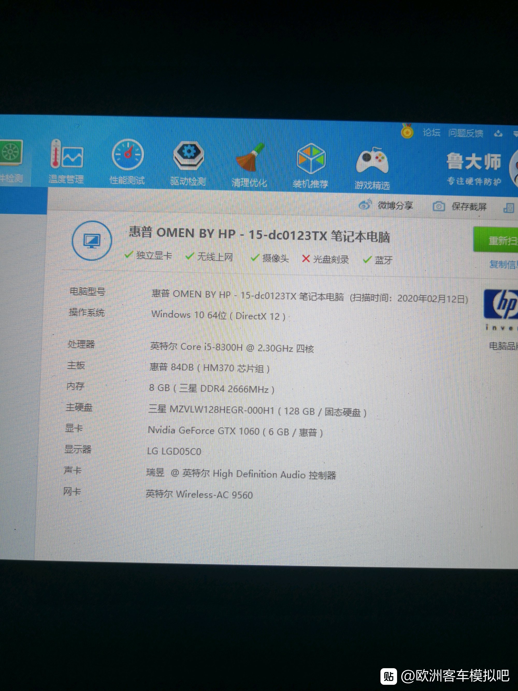Viewport: 518px width, 691px height.
Task: Click the green hardware detection icon
Action: pyautogui.click(x=11, y=153)
